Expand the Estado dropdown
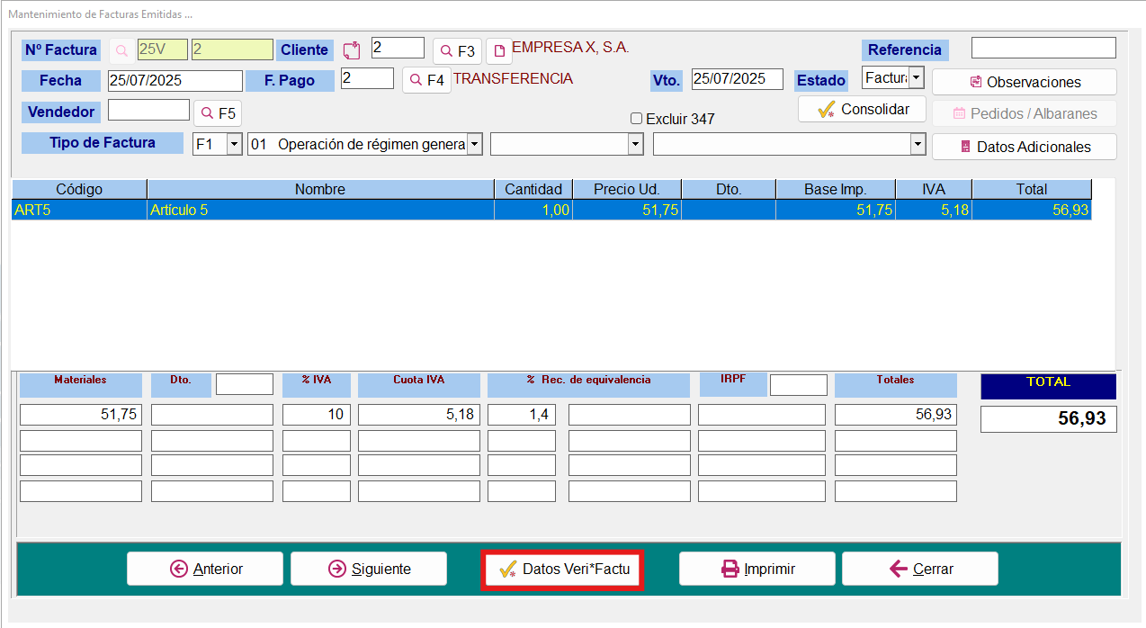The height and width of the screenshot is (628, 1146). pos(916,78)
